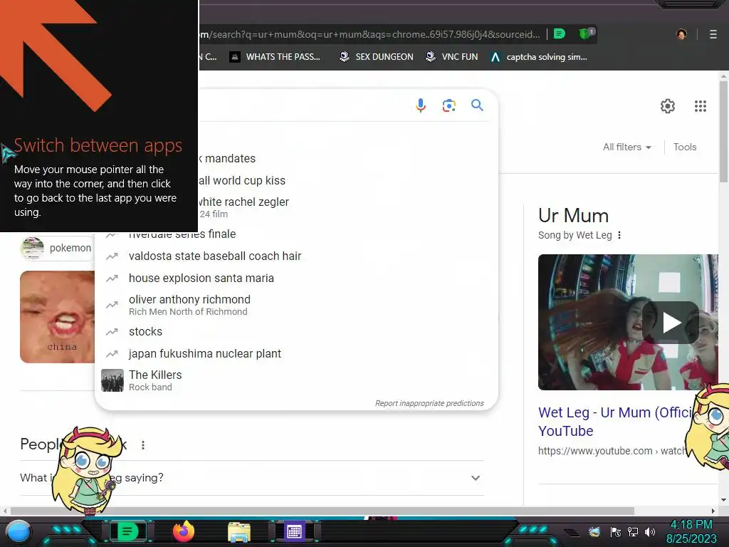729x547 pixels.
Task: Select suggestion 'japan fukushima nuclear plant'
Action: pyautogui.click(x=296, y=353)
